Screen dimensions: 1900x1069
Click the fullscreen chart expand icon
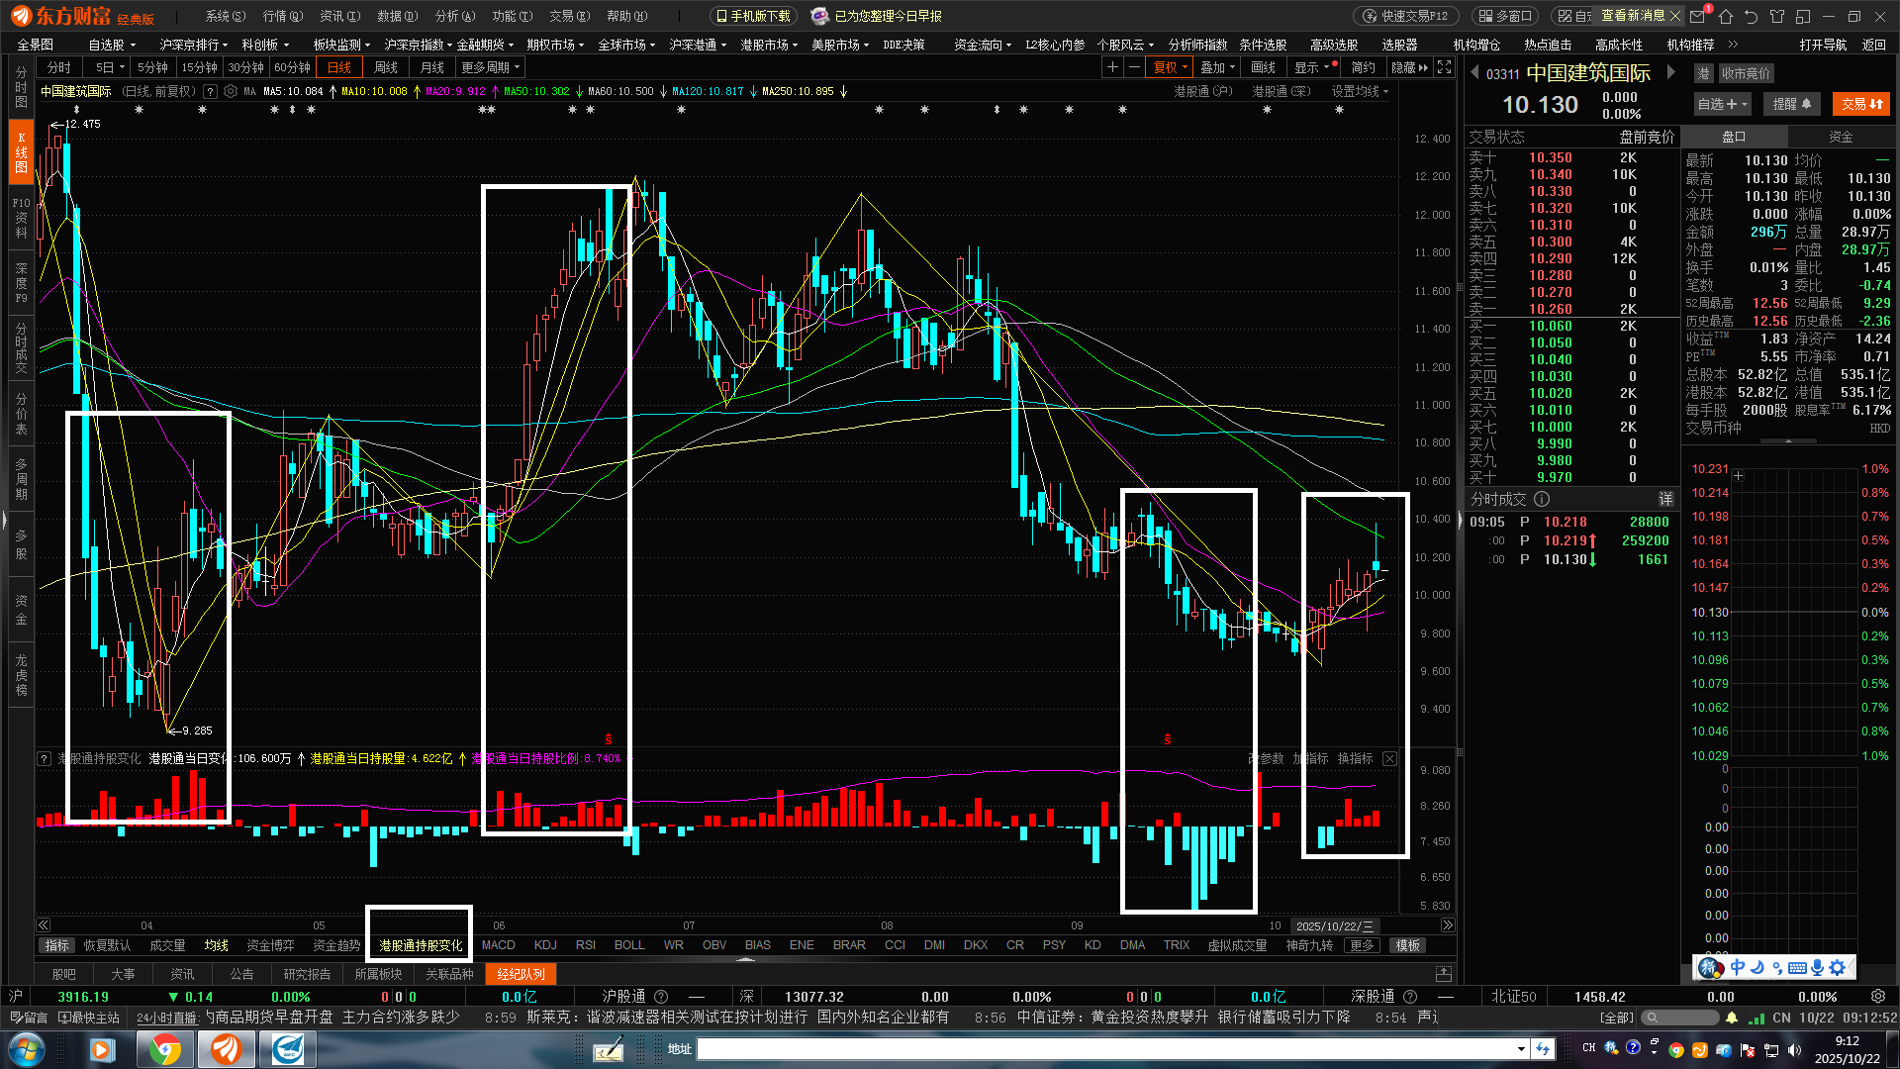(x=1444, y=67)
